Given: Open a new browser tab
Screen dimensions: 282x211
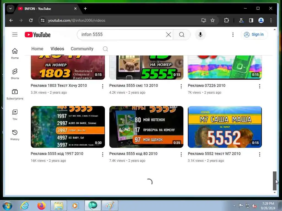Looking at the screenshot, I should 85,9.
